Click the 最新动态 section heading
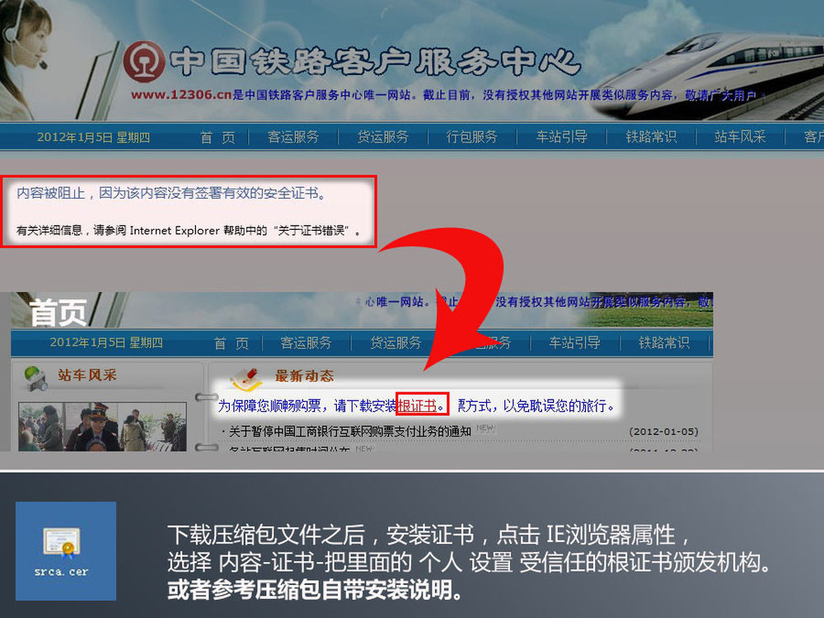The width and height of the screenshot is (824, 618). click(x=304, y=377)
